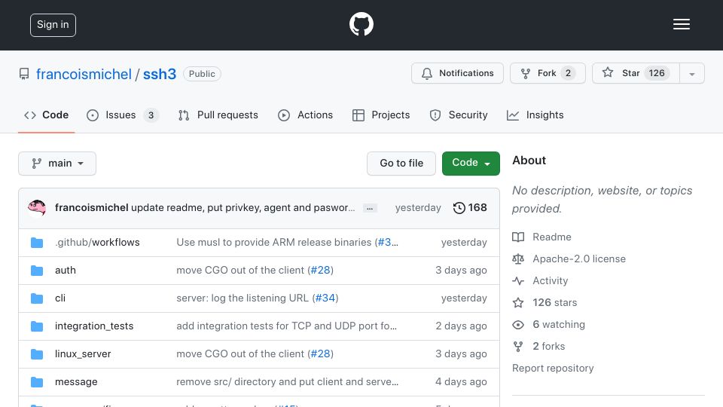
Task: Open the ssh3 repository link
Action: pos(160,74)
